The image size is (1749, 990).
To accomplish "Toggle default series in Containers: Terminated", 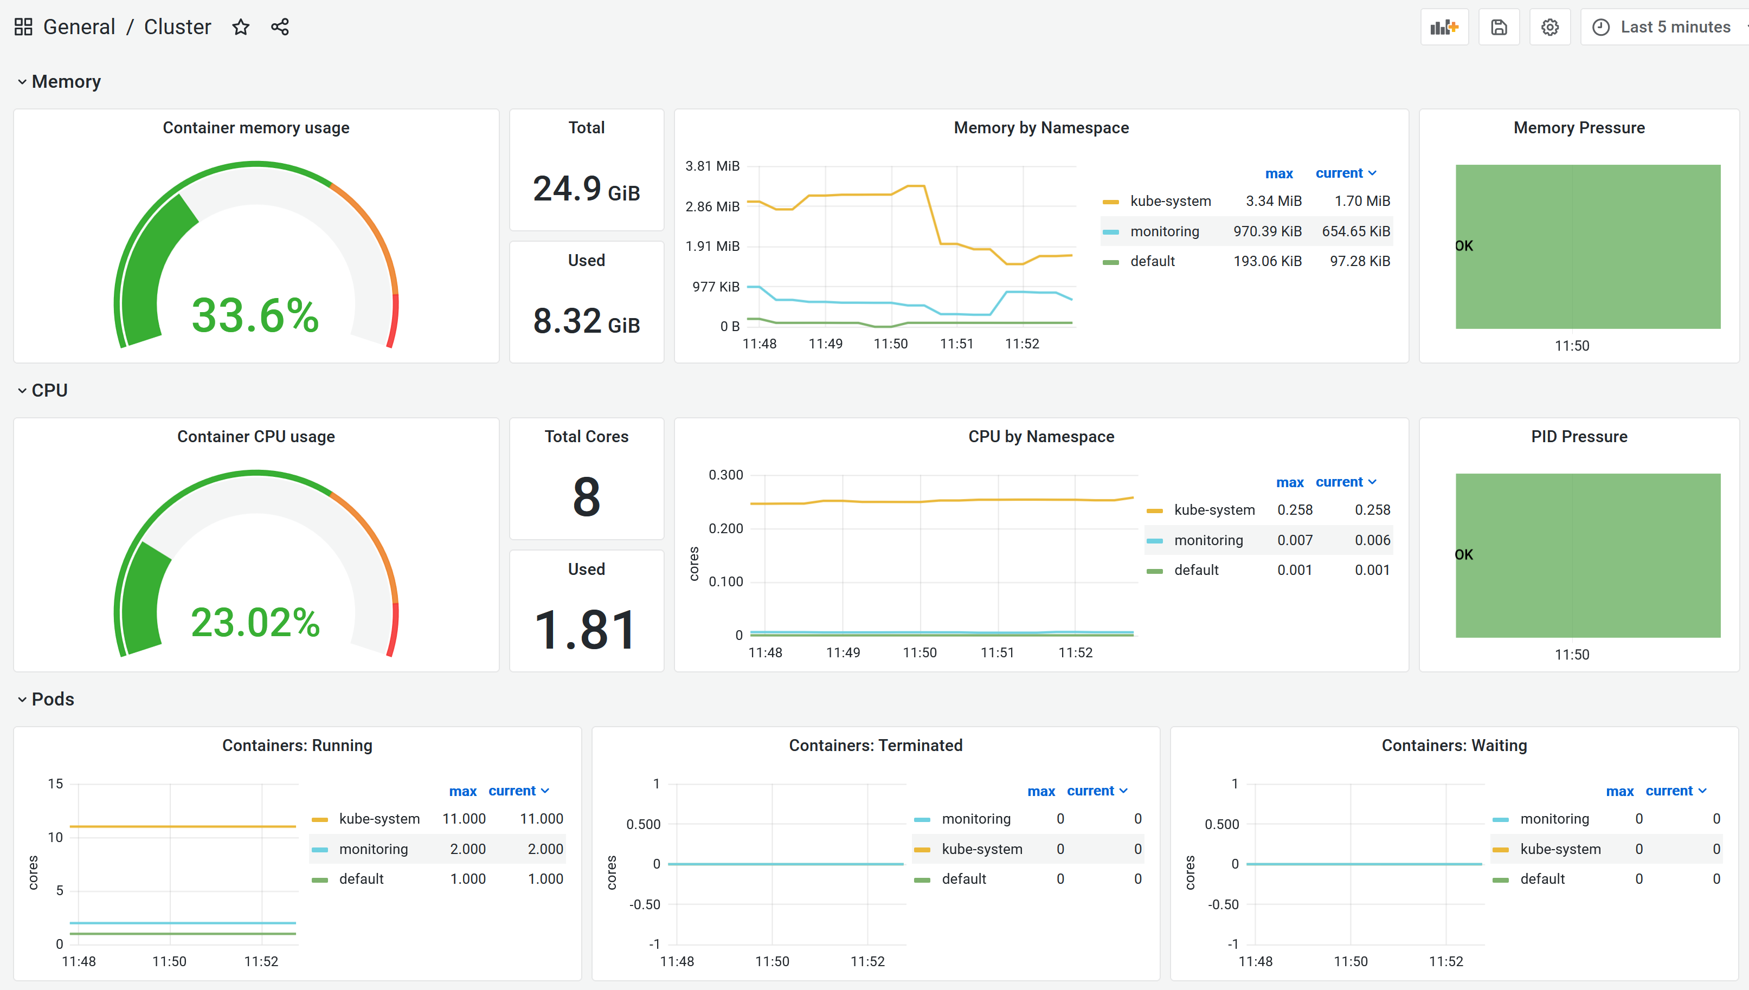I will click(964, 878).
